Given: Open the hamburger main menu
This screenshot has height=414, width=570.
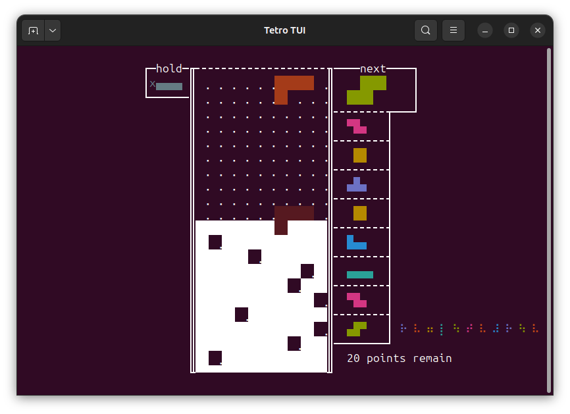Looking at the screenshot, I should tap(453, 30).
